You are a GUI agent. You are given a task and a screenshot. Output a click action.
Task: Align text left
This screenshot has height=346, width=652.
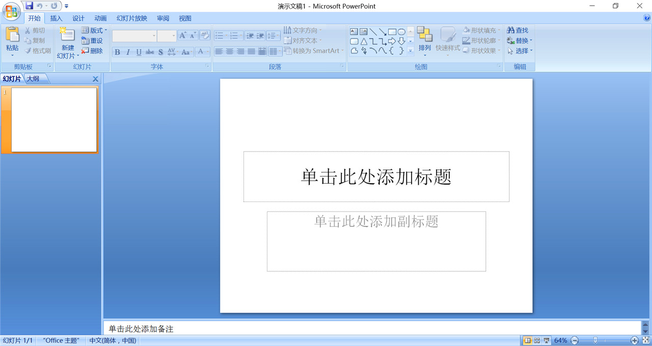[x=219, y=51]
